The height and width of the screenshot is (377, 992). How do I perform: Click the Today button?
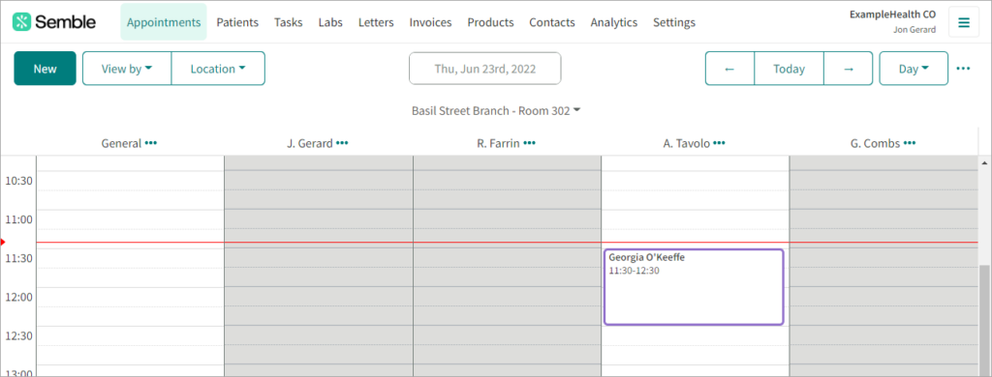click(789, 69)
